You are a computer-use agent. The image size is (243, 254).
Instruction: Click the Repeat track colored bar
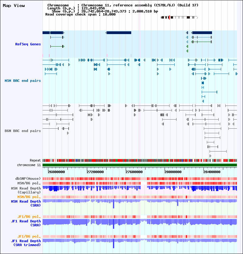point(140,160)
